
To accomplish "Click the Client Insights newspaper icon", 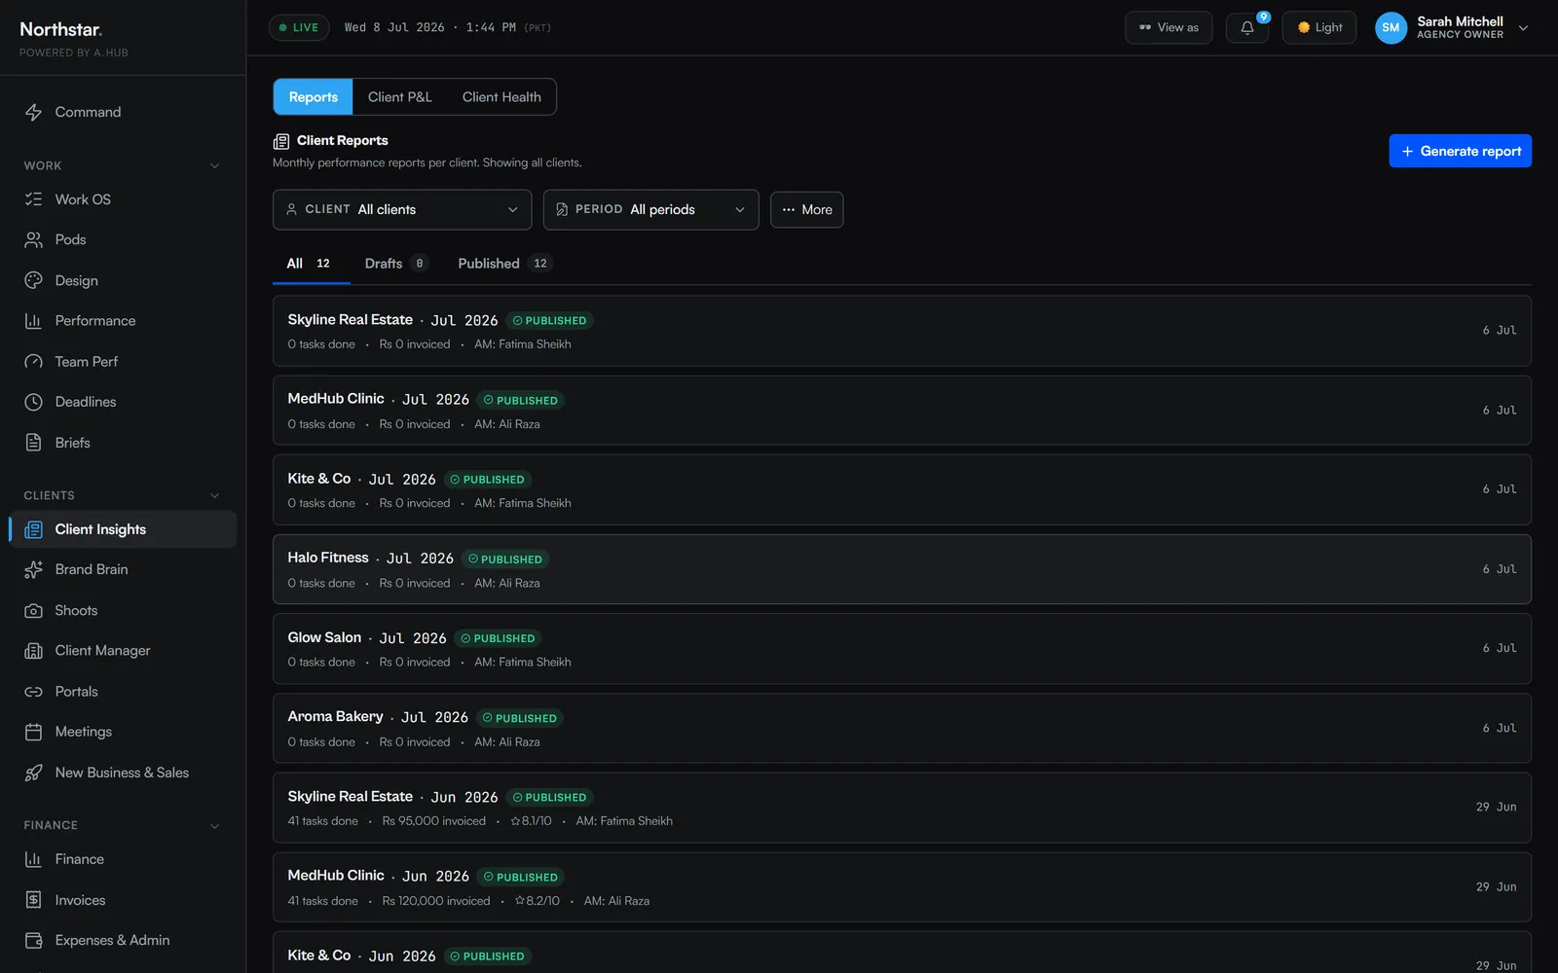I will 33,529.
